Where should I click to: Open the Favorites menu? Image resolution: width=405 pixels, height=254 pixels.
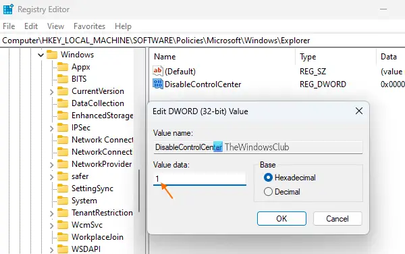[x=89, y=26]
